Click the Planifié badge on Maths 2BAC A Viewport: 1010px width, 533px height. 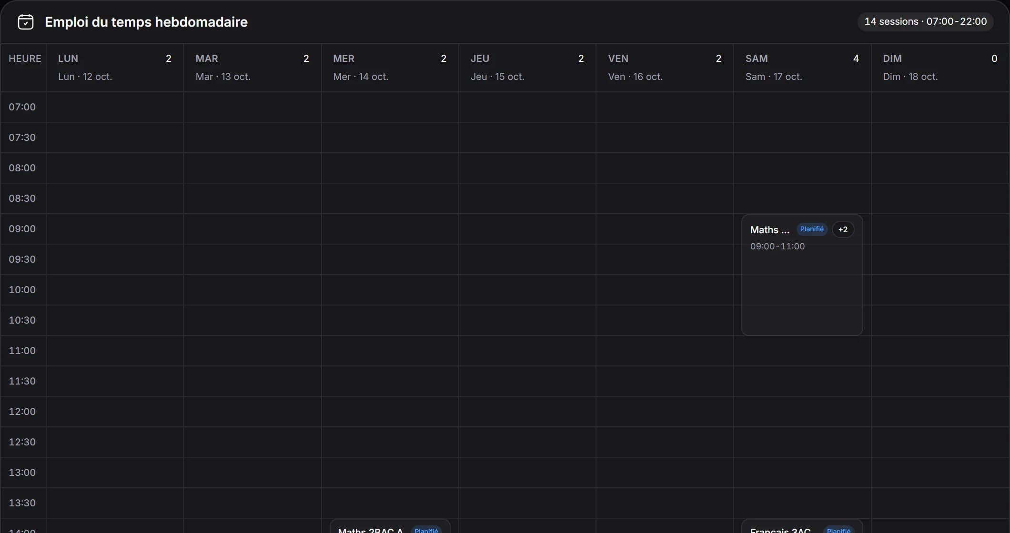coord(426,530)
